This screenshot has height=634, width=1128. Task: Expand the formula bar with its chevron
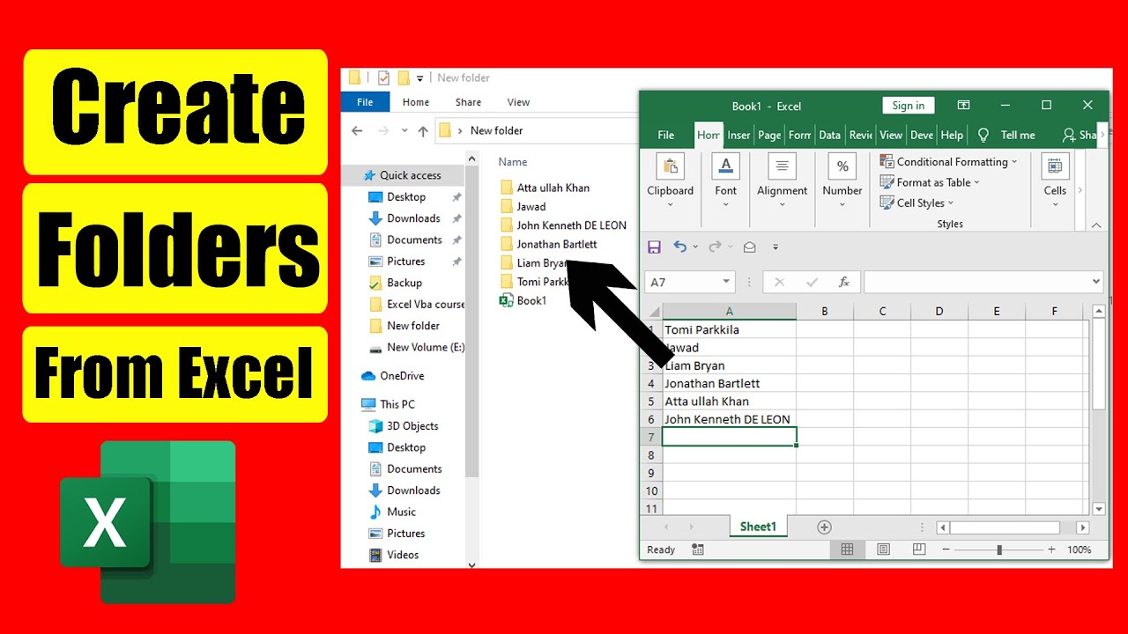pos(1096,282)
